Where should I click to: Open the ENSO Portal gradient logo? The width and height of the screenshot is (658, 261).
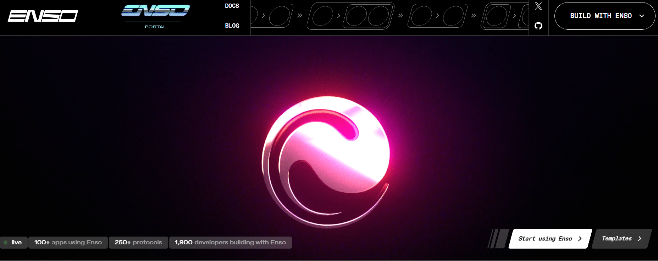point(155,11)
